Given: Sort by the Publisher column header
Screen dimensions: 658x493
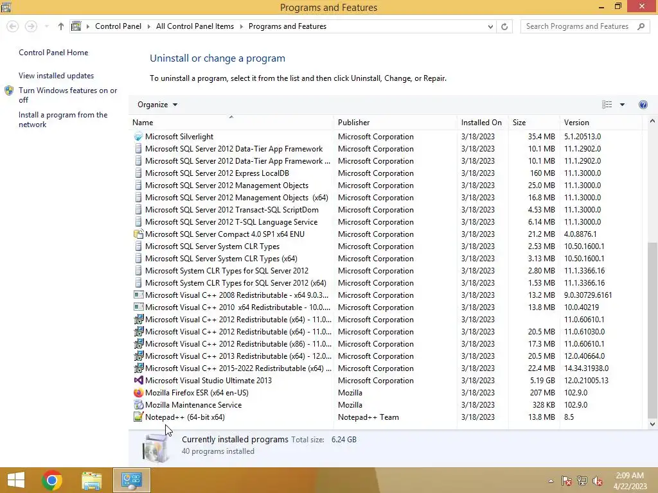Looking at the screenshot, I should pyautogui.click(x=395, y=123).
